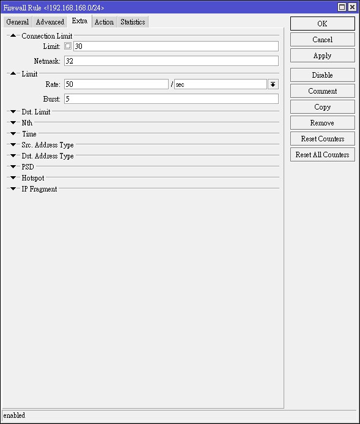Disable this firewall rule
The image size is (360, 424).
point(323,75)
